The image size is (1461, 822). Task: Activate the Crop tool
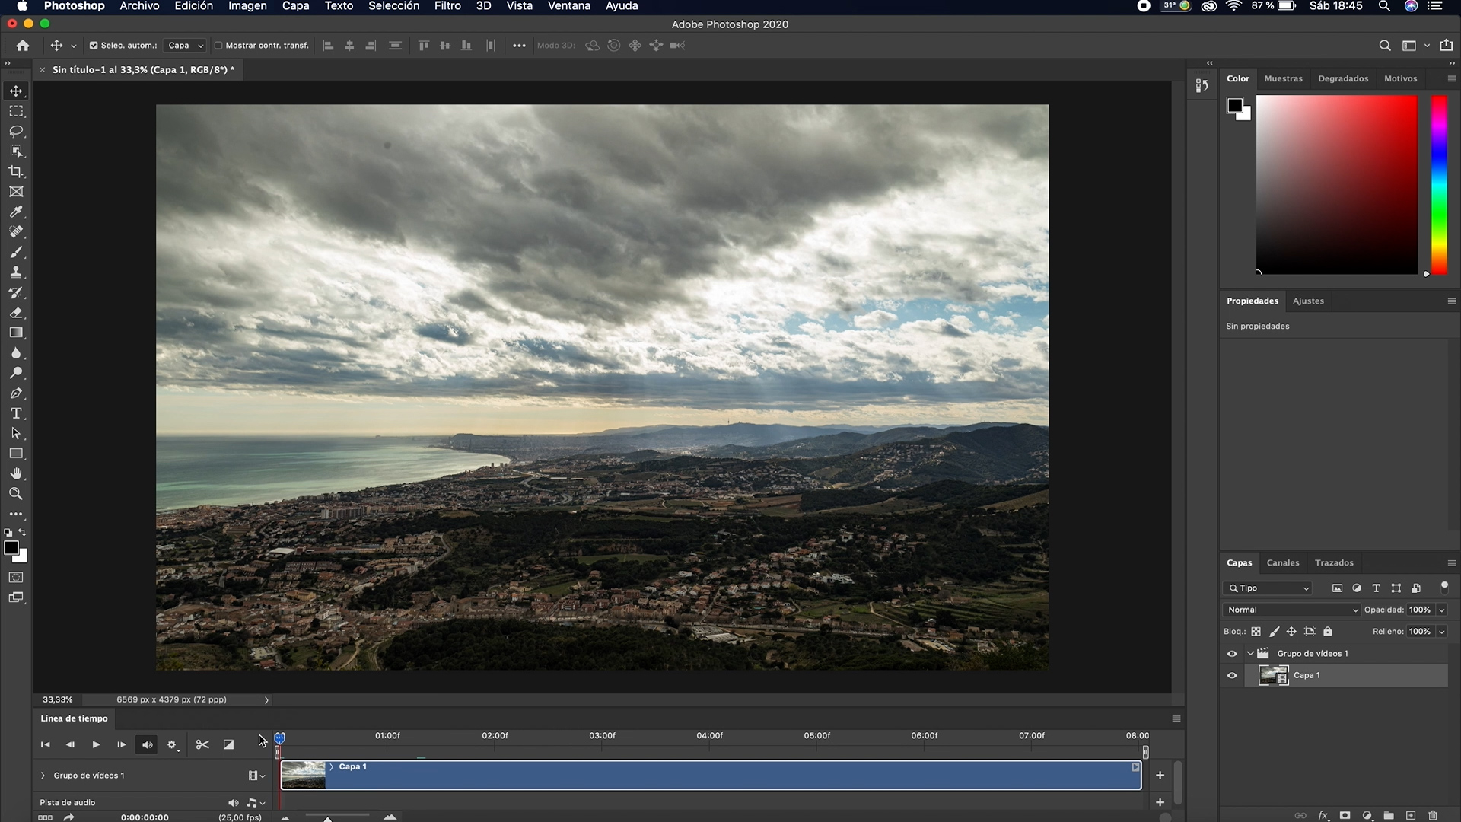pyautogui.click(x=16, y=171)
